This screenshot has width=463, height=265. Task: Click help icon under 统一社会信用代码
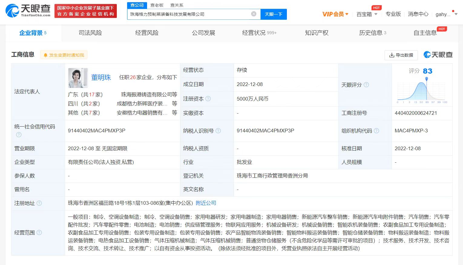pyautogui.click(x=19, y=134)
